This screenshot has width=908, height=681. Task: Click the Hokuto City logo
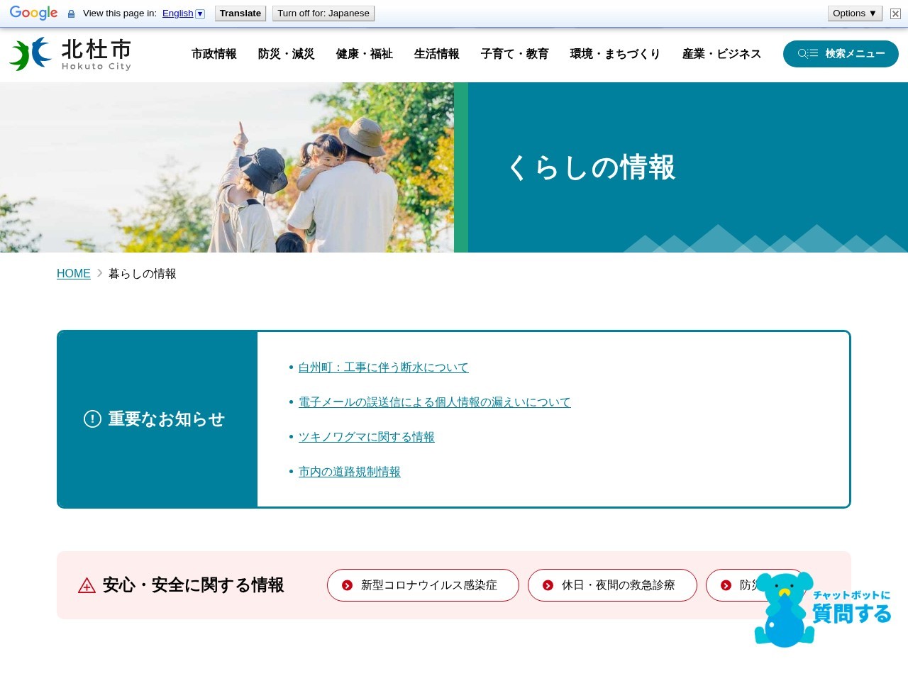pos(69,53)
